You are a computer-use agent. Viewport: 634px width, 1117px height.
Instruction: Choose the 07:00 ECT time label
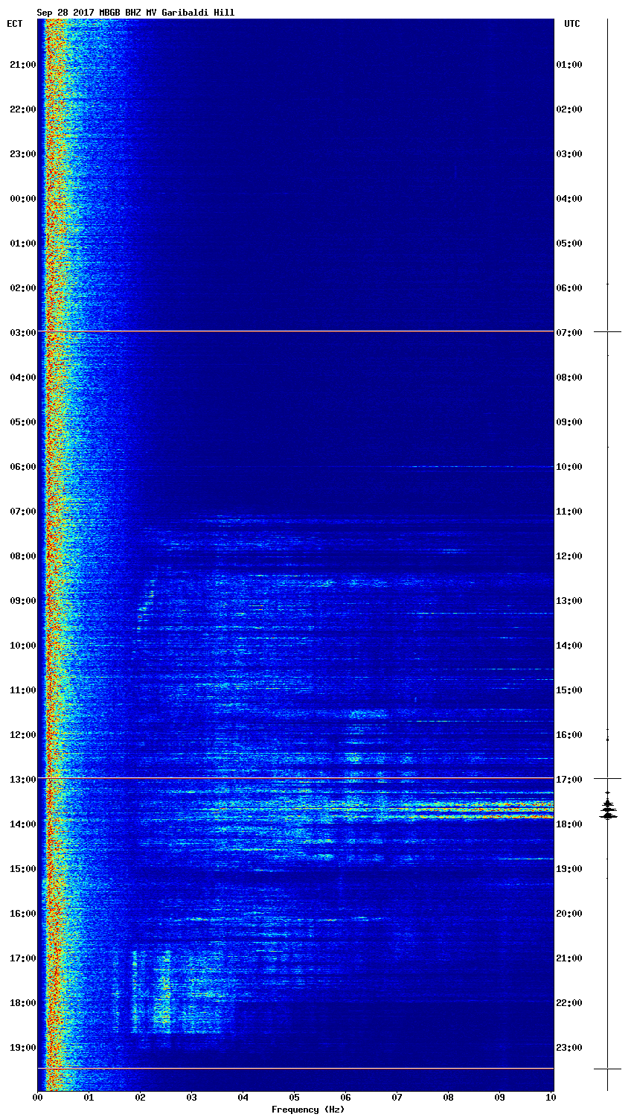[x=23, y=512]
